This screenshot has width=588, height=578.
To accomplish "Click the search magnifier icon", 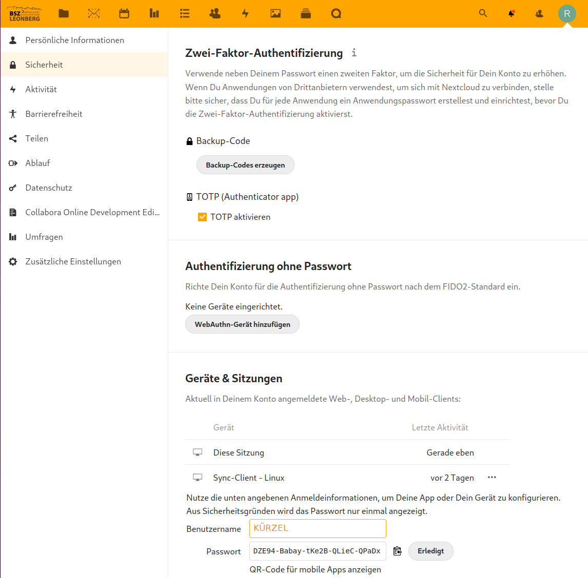I will pos(483,14).
